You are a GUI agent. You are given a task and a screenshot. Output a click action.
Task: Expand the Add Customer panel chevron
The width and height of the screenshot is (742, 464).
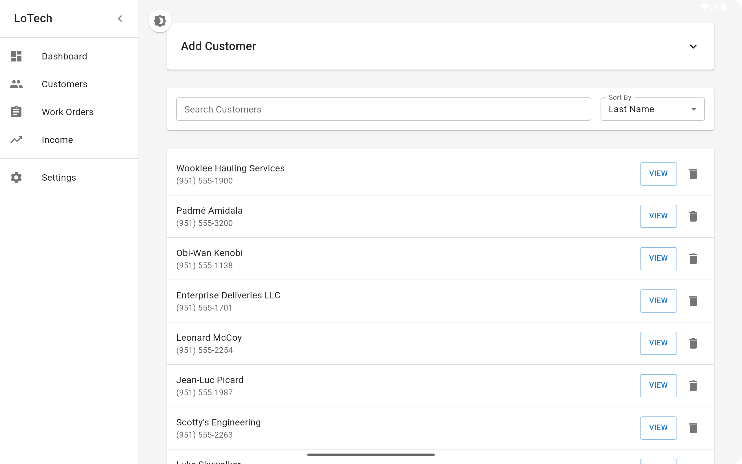[693, 46]
